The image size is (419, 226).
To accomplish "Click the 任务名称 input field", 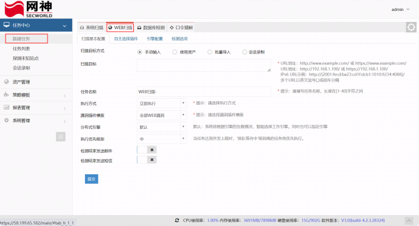I will point(204,91).
